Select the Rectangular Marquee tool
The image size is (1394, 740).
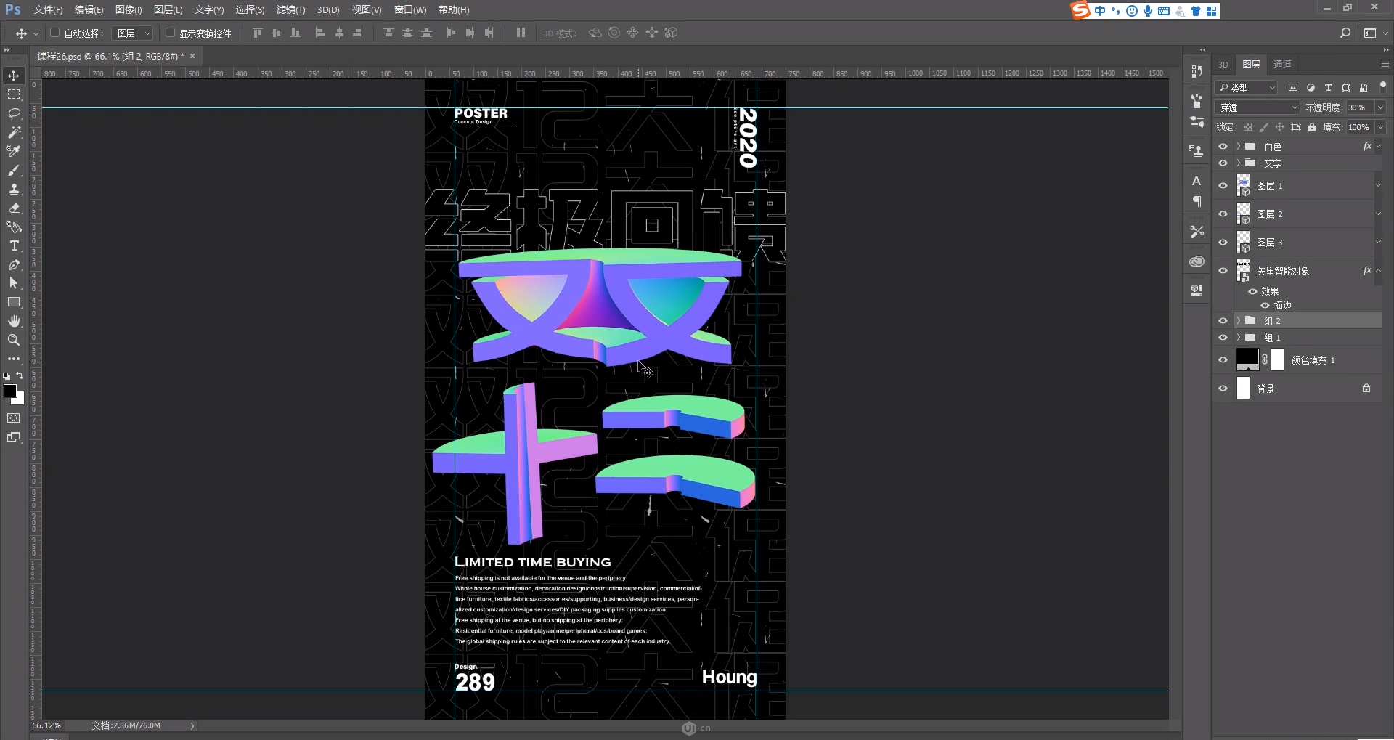tap(14, 94)
